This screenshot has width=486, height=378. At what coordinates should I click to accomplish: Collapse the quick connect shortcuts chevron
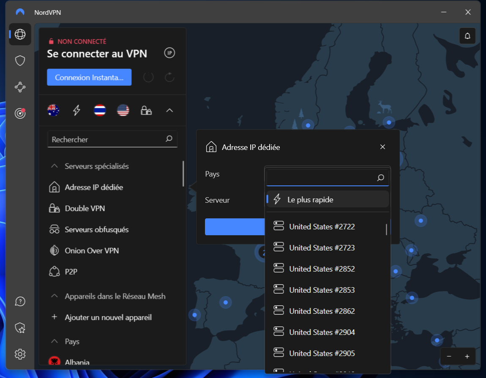(169, 110)
